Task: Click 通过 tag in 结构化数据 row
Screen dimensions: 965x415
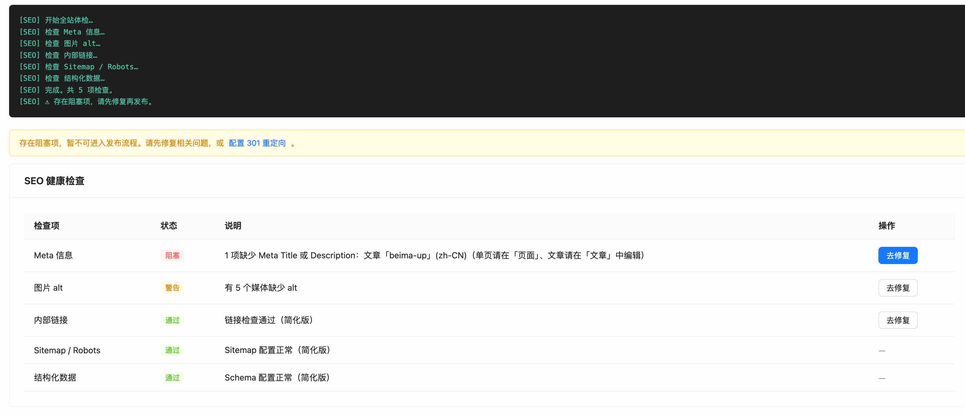Action: [x=172, y=377]
